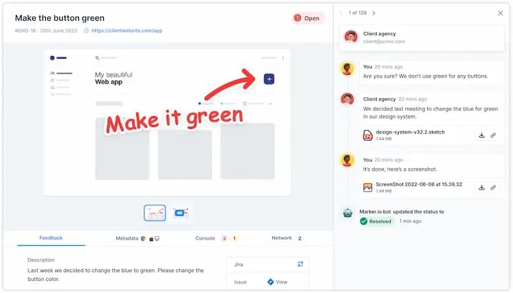Click the Marker.io bot avatar icon
This screenshot has height=293, width=513.
pyautogui.click(x=348, y=212)
